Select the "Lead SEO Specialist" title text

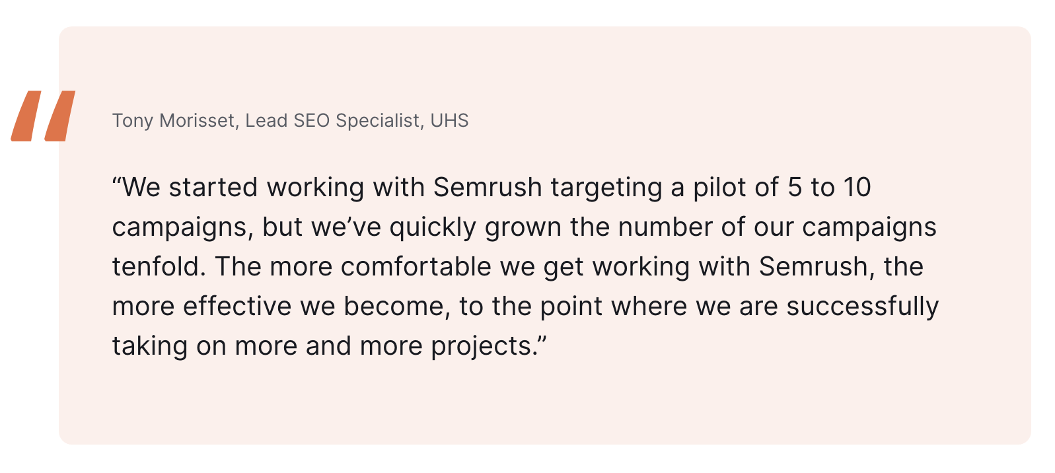[x=332, y=121]
